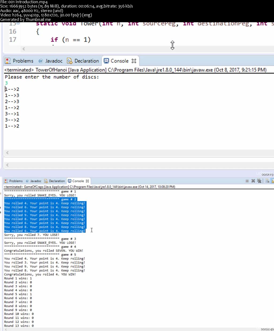Image resolution: width=274 pixels, height=331 pixels.
Task: Click the GameOfCraps console scrollbar left arrow
Action: point(6,329)
